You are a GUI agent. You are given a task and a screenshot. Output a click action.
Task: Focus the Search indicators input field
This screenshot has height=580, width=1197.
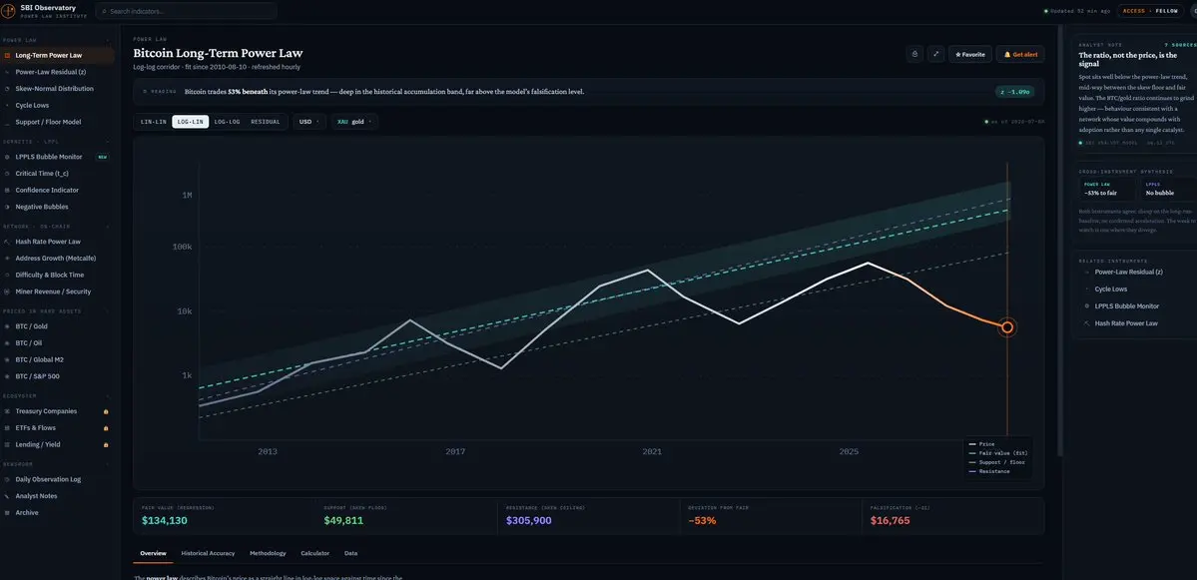(x=187, y=11)
